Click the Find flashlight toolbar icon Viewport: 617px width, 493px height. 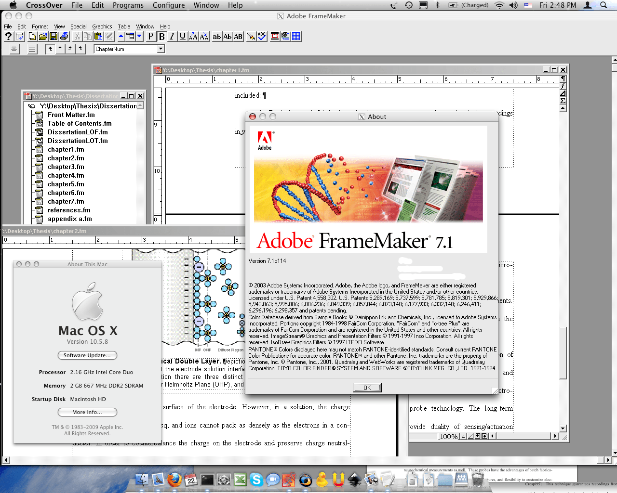(x=251, y=36)
